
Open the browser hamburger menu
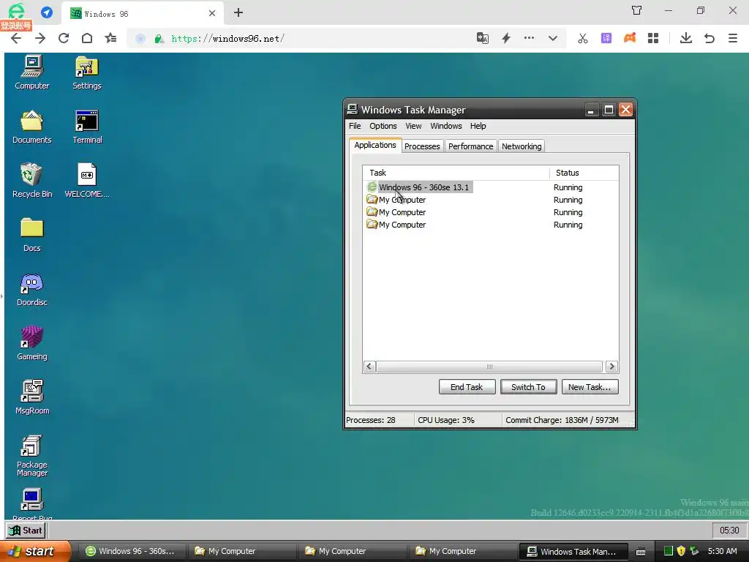733,38
